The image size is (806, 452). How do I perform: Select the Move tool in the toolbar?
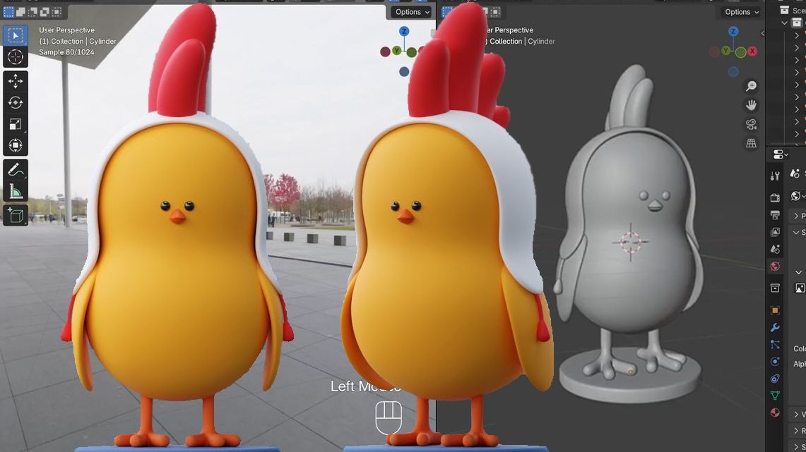[16, 80]
